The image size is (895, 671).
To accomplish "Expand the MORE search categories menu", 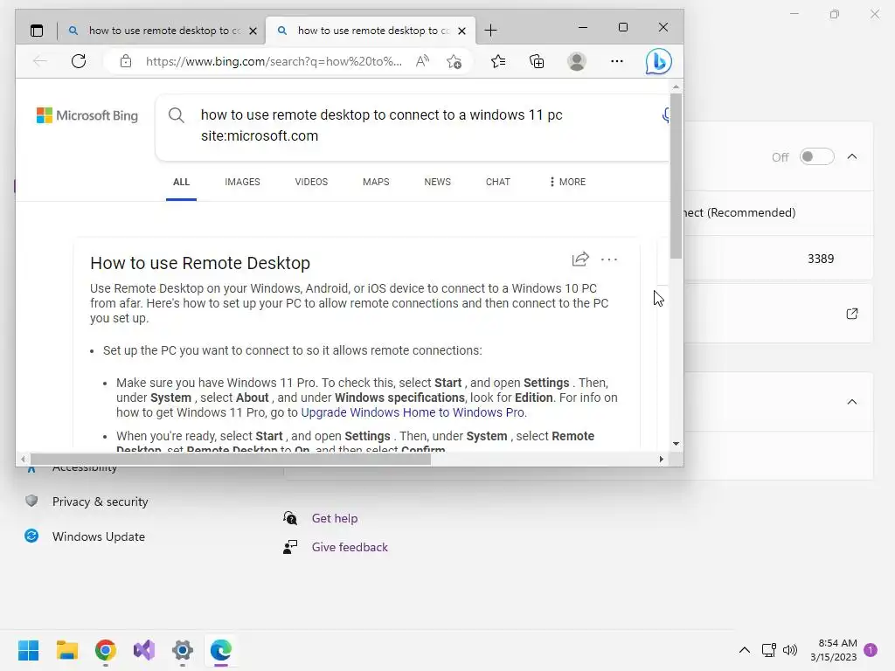I will coord(567,182).
